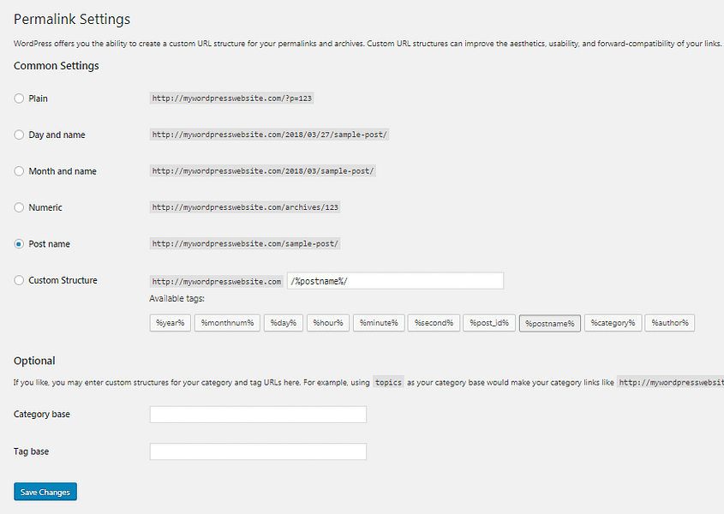Viewport: 724px width, 514px height.
Task: Click the Category base input field
Action: 257,415
